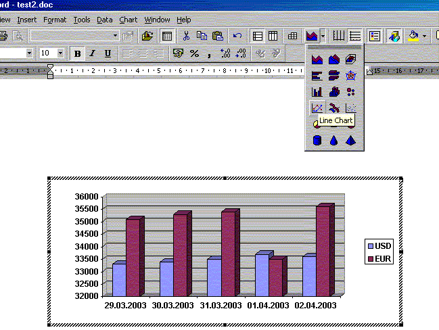Open the font size dropdown
Viewport: 439px width, 330px height.
pos(60,53)
